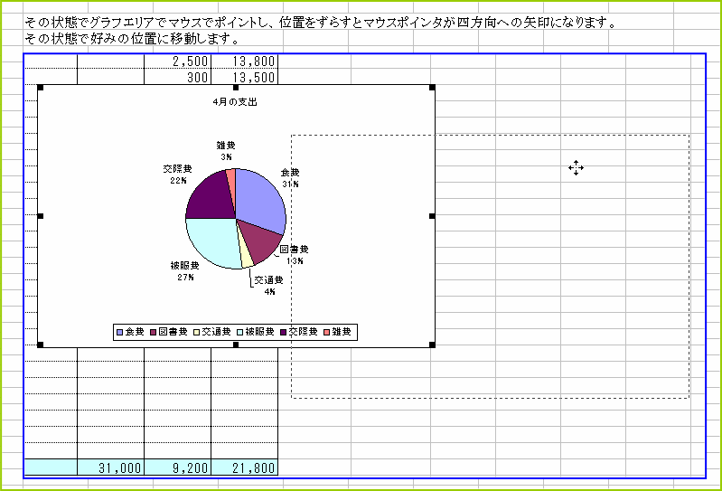Viewport: 722px width, 491px height.
Task: Select the 雑費 legend entry text
Action: [342, 332]
